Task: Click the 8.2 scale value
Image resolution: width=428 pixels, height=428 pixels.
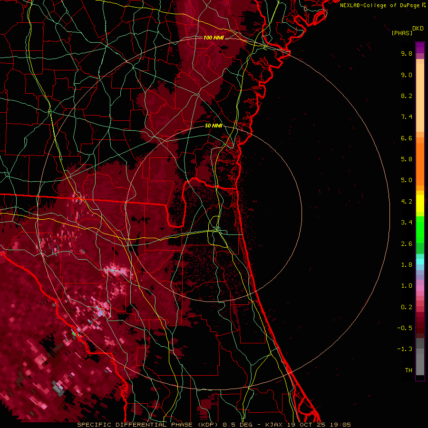Action: [x=407, y=96]
